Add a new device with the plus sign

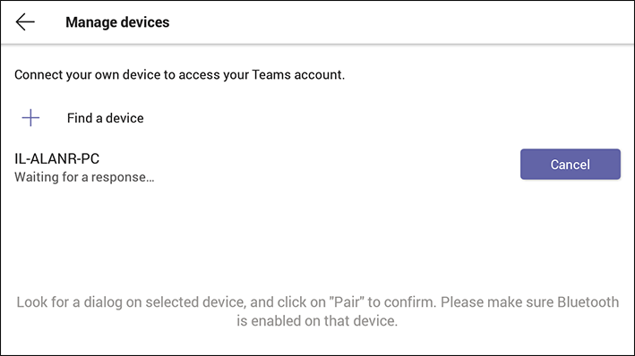tap(30, 118)
